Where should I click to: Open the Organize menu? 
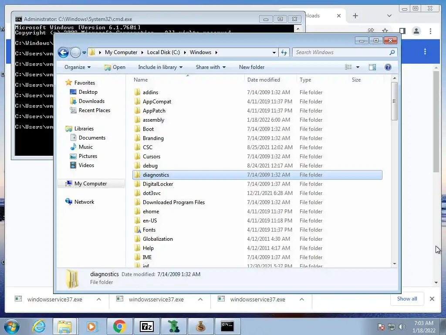point(78,67)
